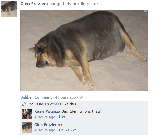This screenshot has width=156, height=135.
Task: Unlike Glen Frazier's 'me' comment
Action: pyautogui.click(x=64, y=130)
